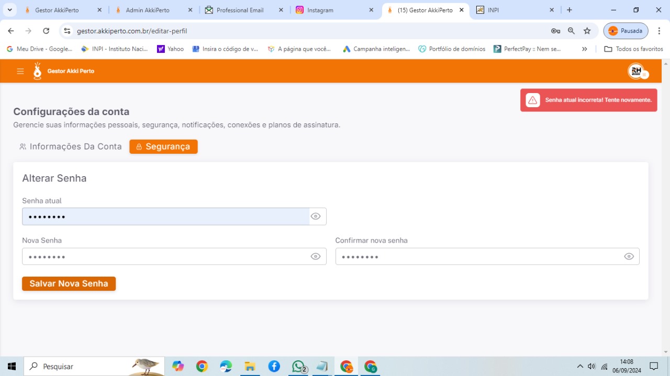
Task: Open the tab search dropdown arrow
Action: pyautogui.click(x=9, y=10)
